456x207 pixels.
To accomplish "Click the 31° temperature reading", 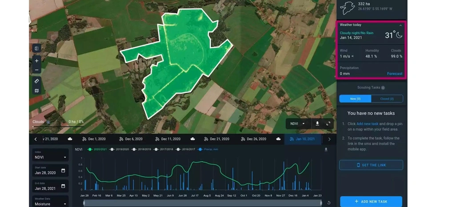I will coord(390,35).
